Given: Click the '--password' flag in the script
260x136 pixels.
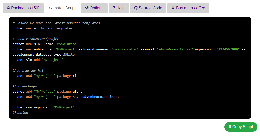Looking at the screenshot, I should coord(205,49).
